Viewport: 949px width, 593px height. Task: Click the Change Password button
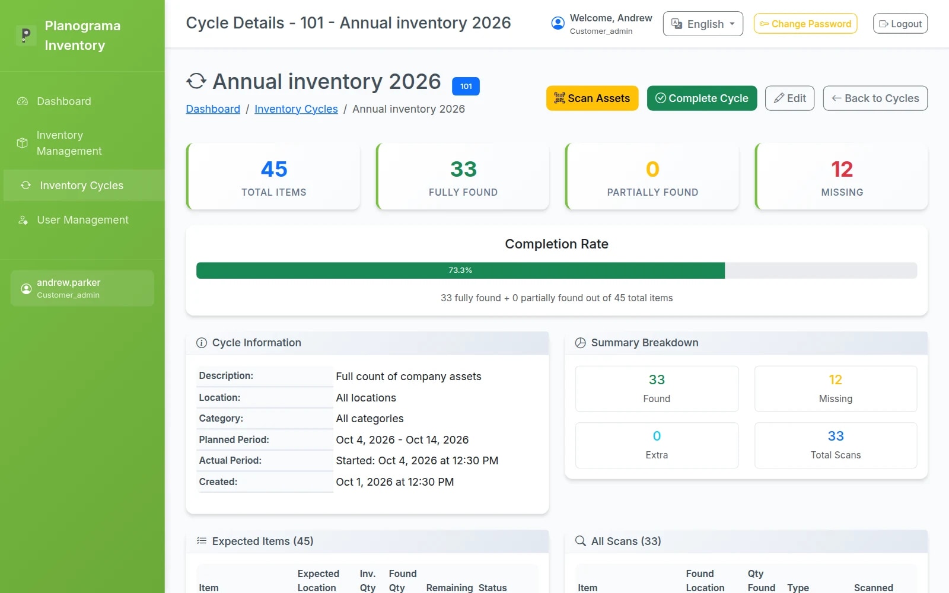click(805, 24)
